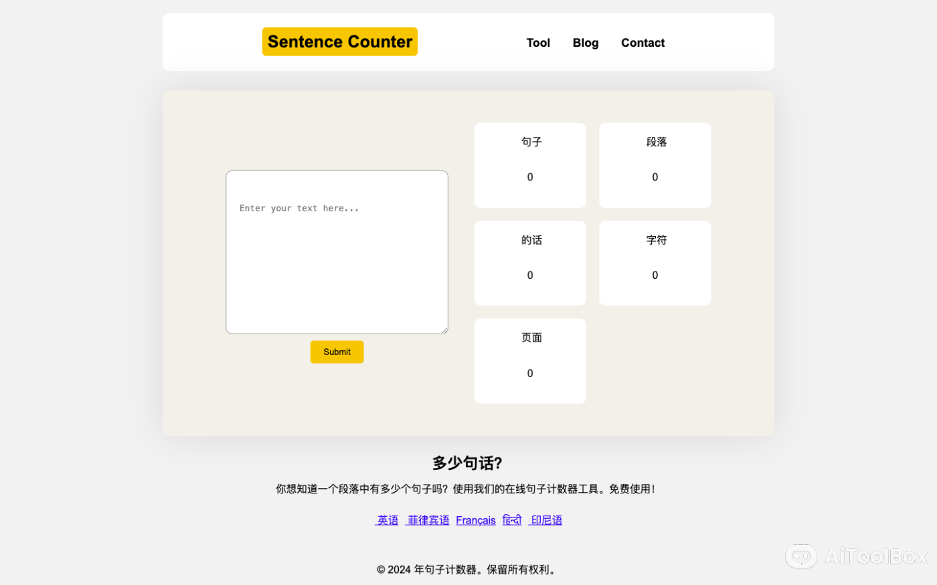Click the AiToolBox chat-bubble icon

(801, 556)
